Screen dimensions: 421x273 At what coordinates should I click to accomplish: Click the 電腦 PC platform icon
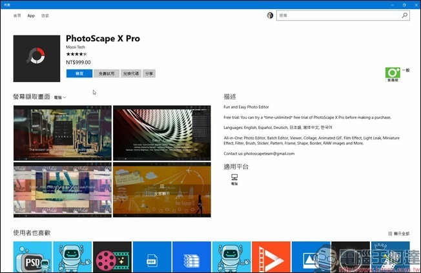[x=234, y=179]
